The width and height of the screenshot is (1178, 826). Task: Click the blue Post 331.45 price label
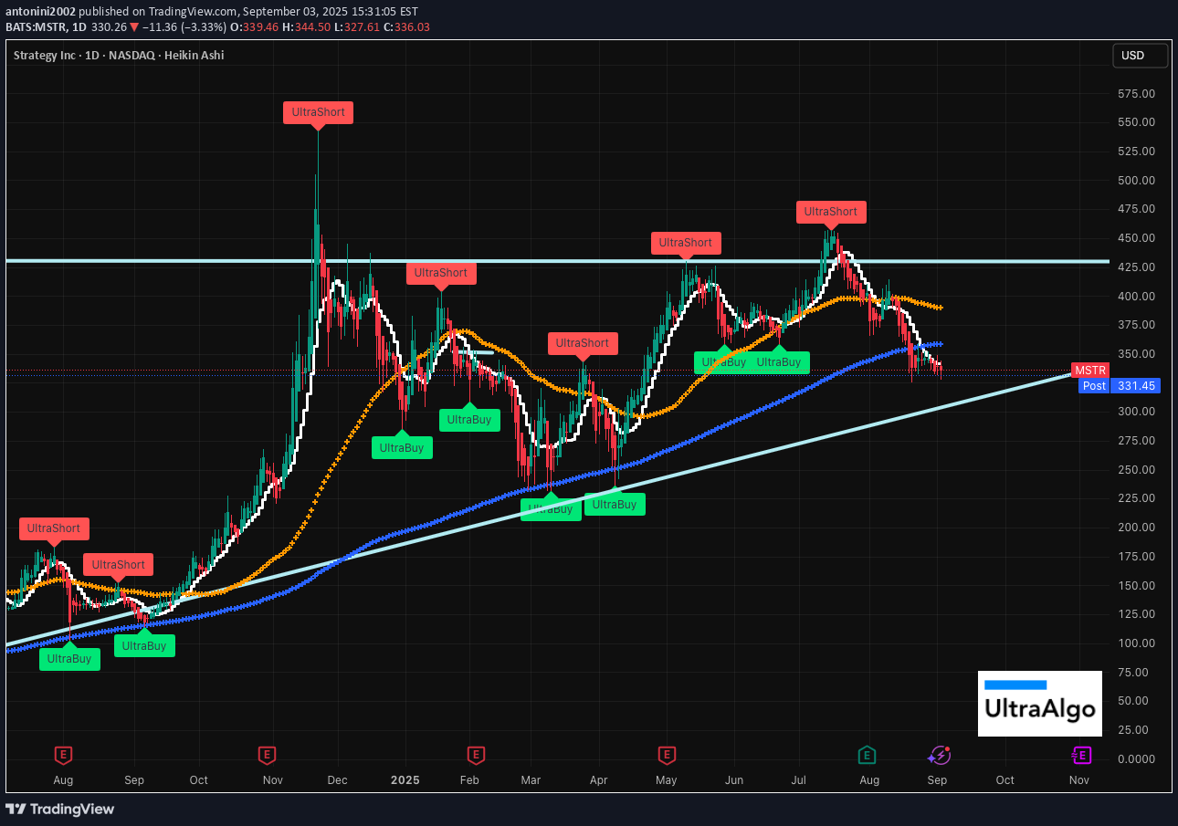(1119, 386)
